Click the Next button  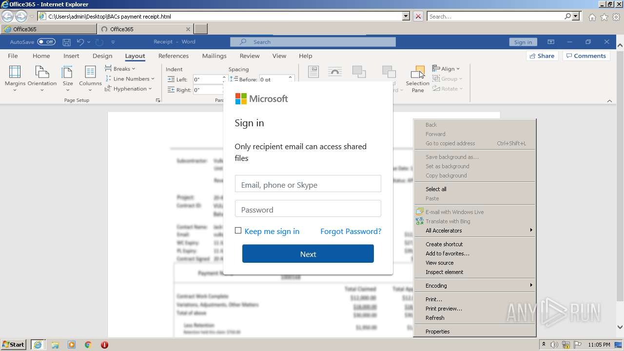308,254
